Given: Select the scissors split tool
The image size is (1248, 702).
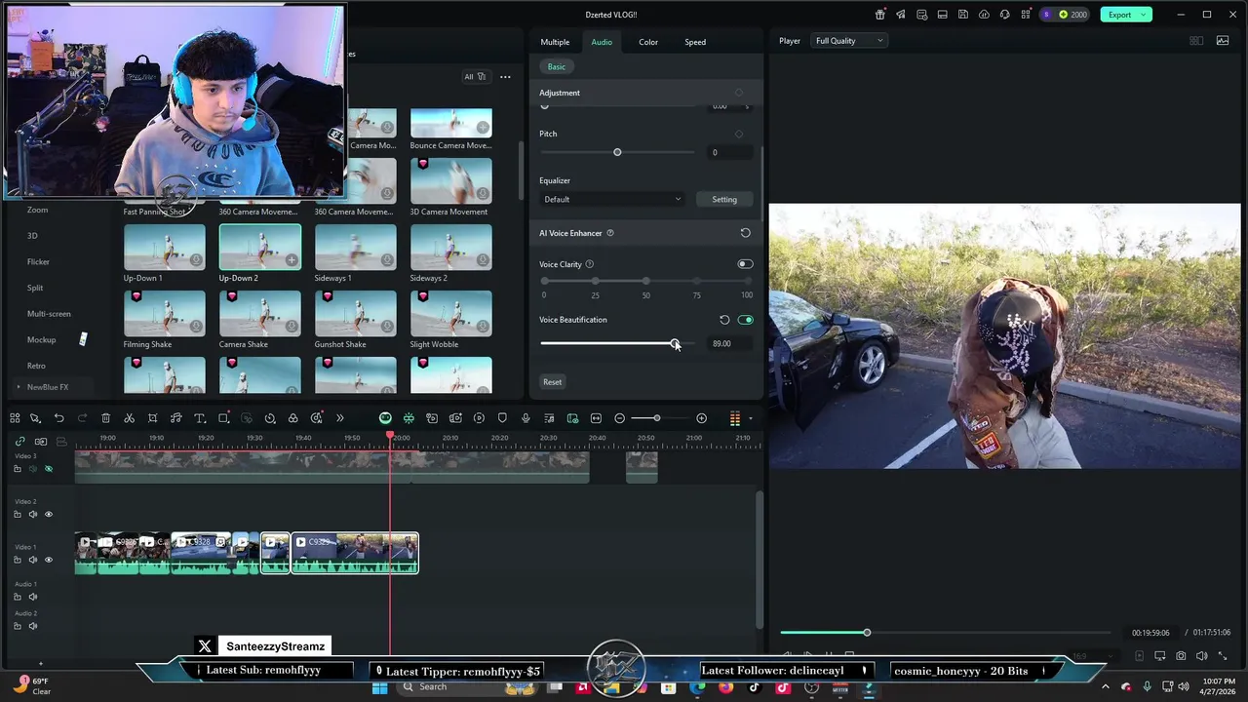Looking at the screenshot, I should point(129,418).
